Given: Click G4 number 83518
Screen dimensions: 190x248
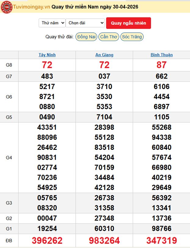Looking at the screenshot, I should tap(104, 148).
